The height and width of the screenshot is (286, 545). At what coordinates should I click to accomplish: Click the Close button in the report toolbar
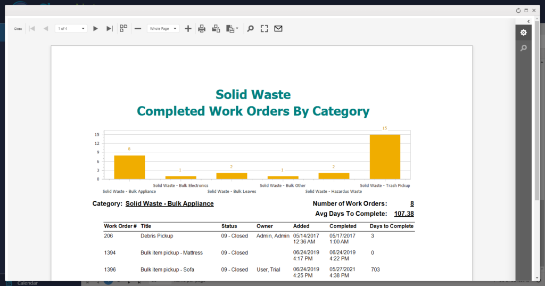[18, 29]
